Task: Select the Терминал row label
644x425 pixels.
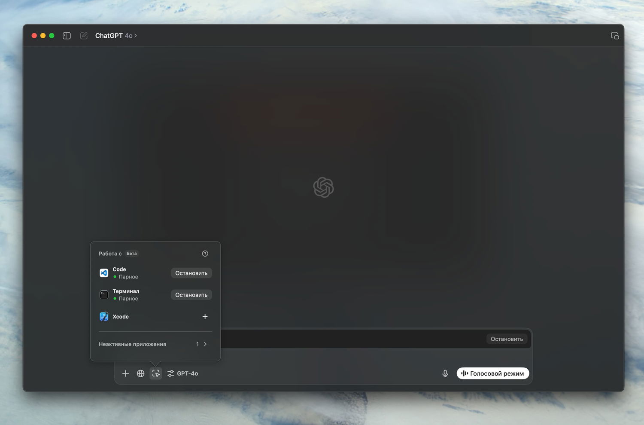Action: tap(126, 291)
